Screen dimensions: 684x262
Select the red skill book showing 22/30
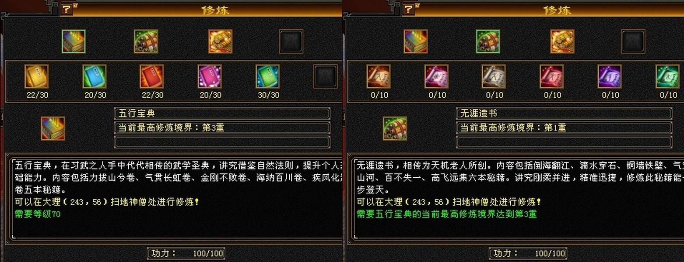click(x=152, y=77)
